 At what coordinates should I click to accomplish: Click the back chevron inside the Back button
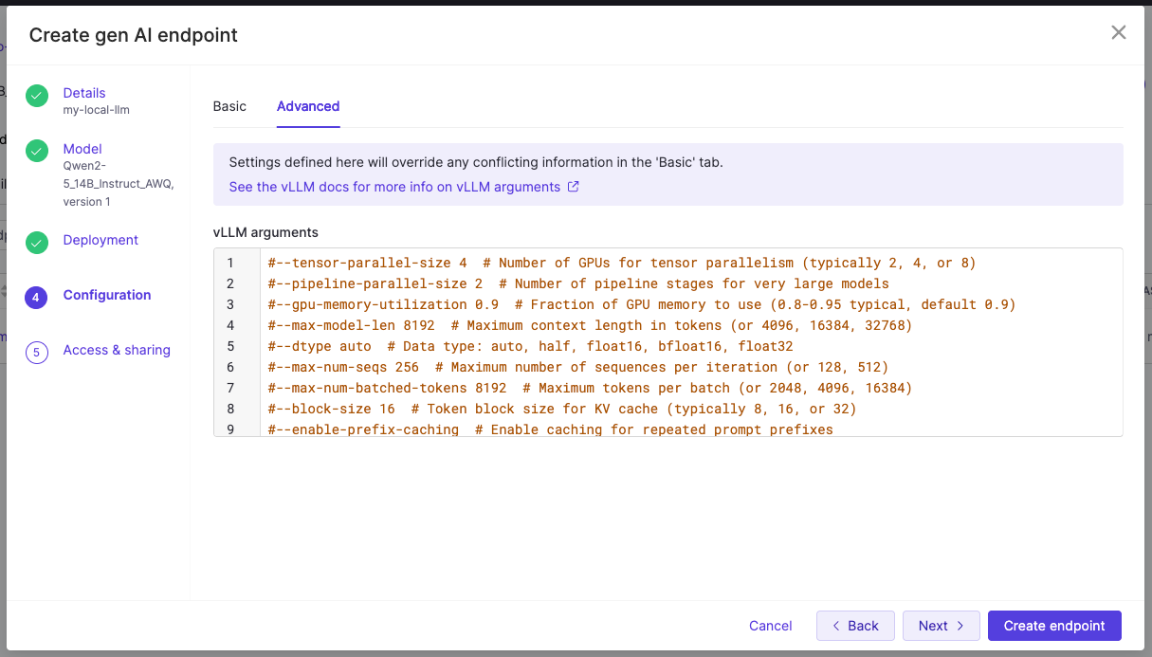click(836, 626)
